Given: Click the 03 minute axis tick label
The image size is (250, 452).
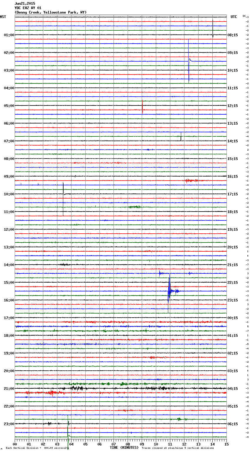Looking at the screenshot, I should (57, 444).
